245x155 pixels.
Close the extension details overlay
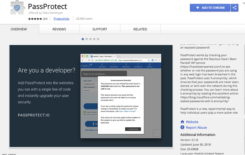coord(243,3)
